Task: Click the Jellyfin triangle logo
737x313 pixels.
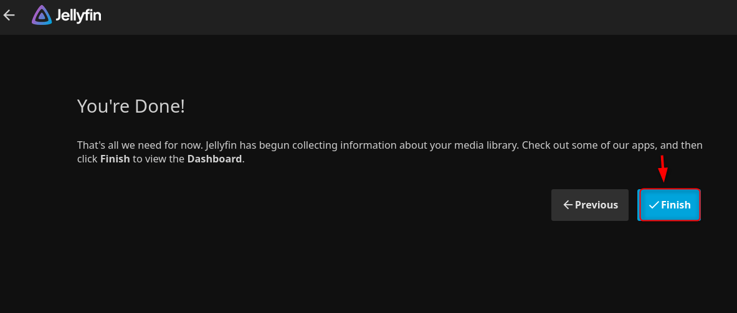Action: pos(42,16)
